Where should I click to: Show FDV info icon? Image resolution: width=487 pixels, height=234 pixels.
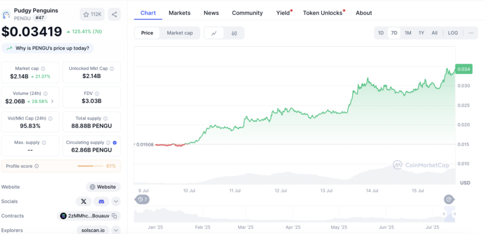coord(97,93)
